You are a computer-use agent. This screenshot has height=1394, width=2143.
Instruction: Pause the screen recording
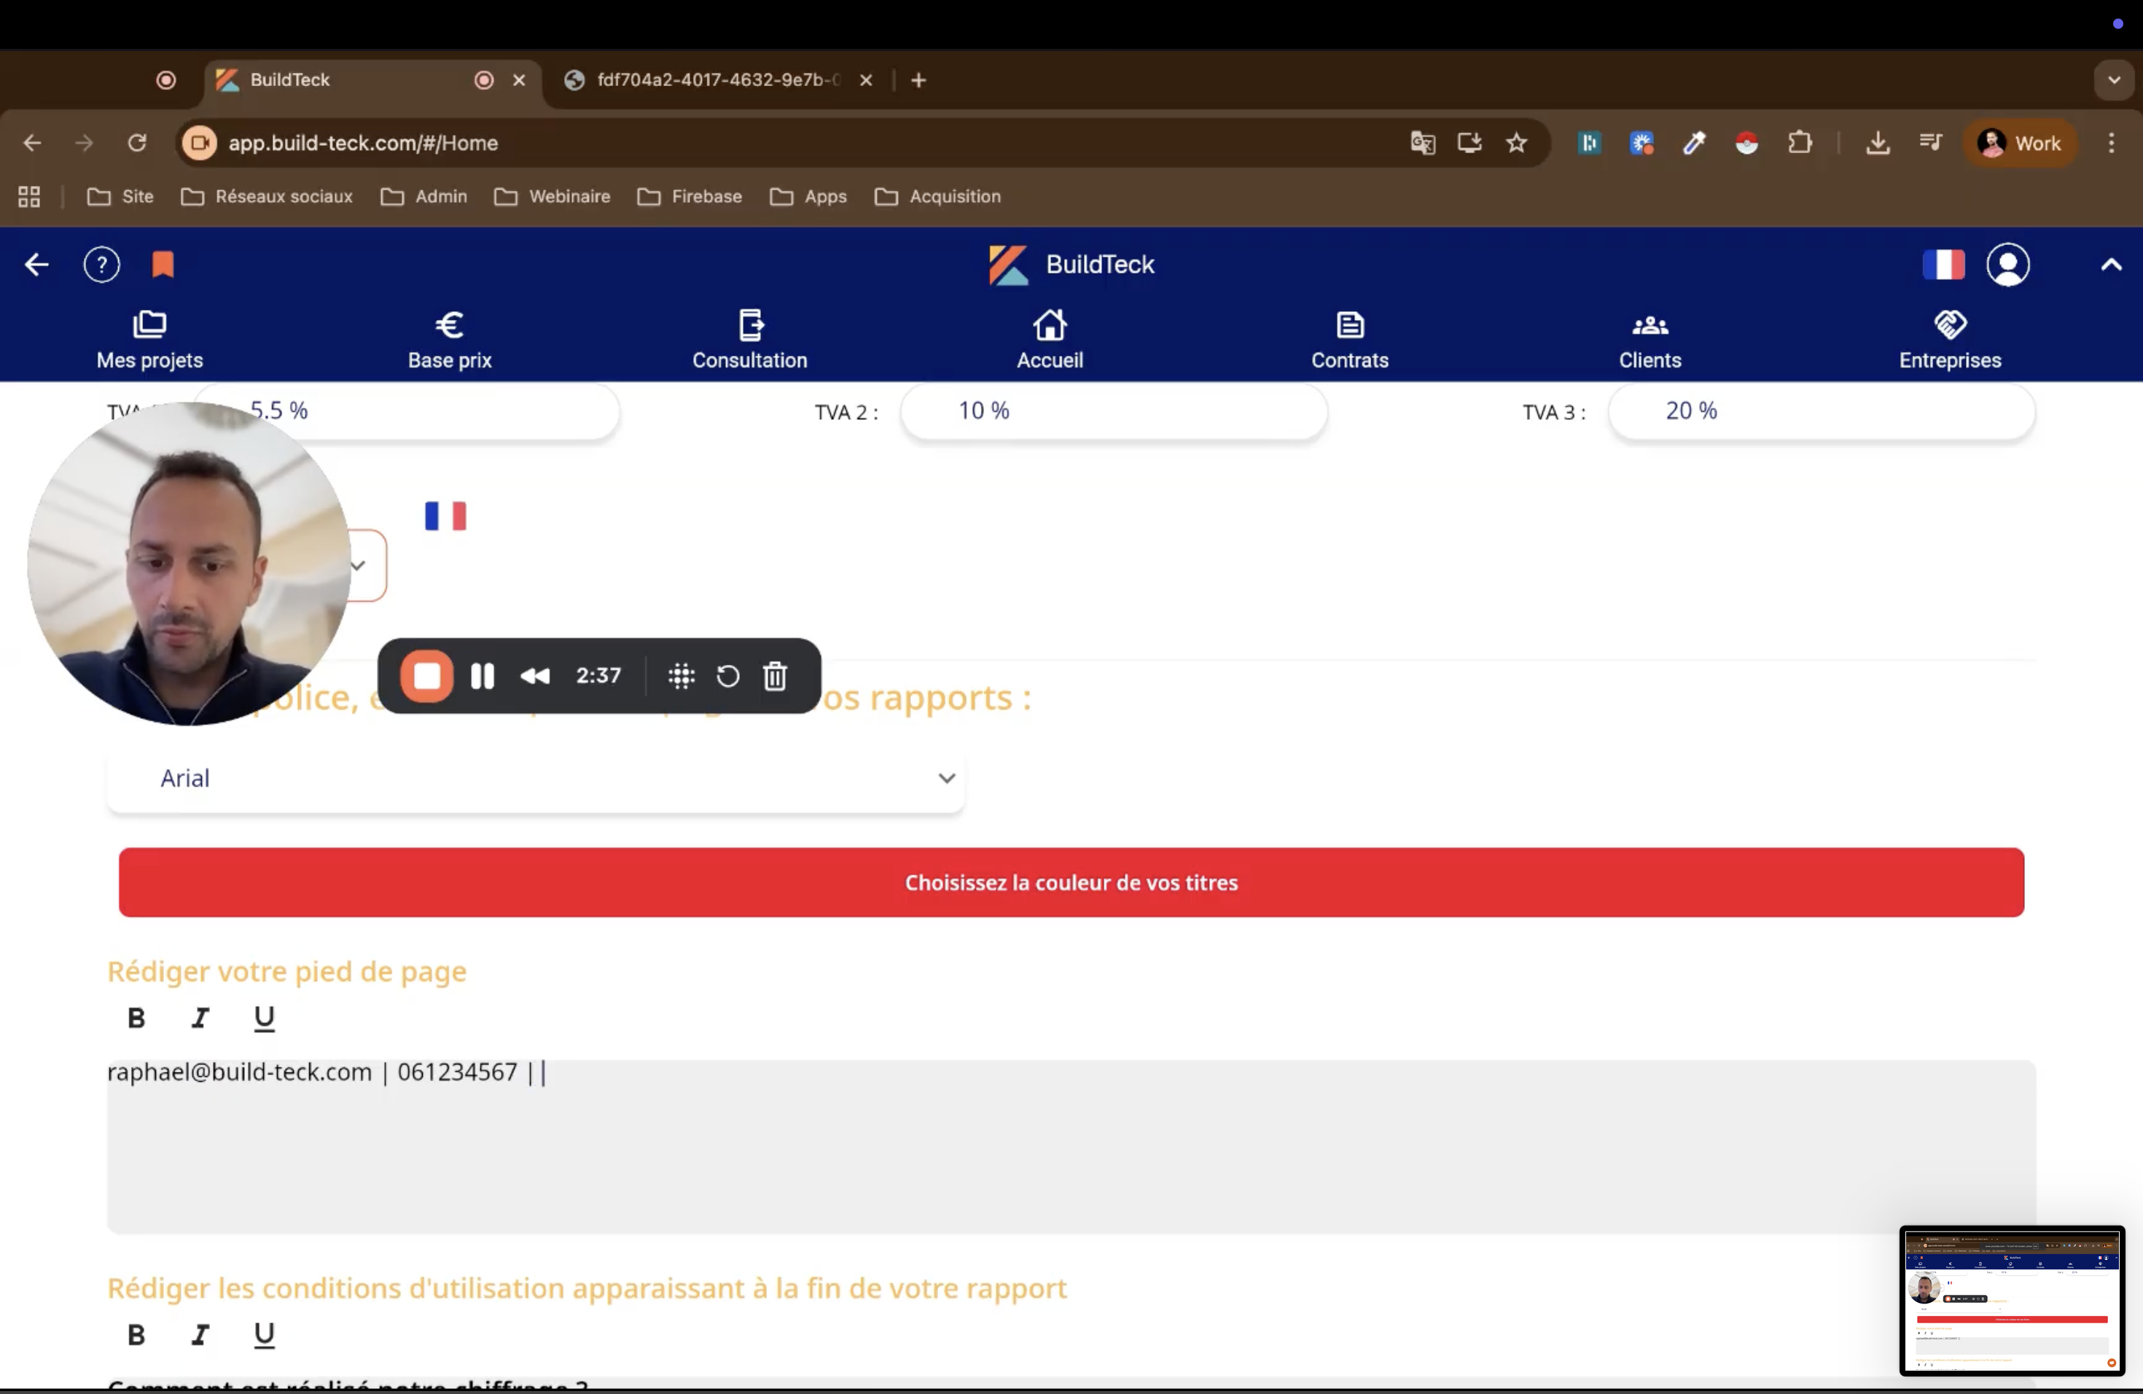tap(483, 677)
